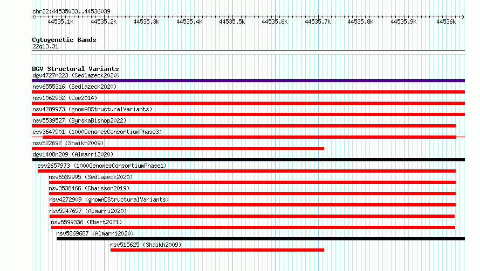The height and width of the screenshot is (271, 480).
Task: Click the 44536k ruler tick label
Action: click(446, 22)
